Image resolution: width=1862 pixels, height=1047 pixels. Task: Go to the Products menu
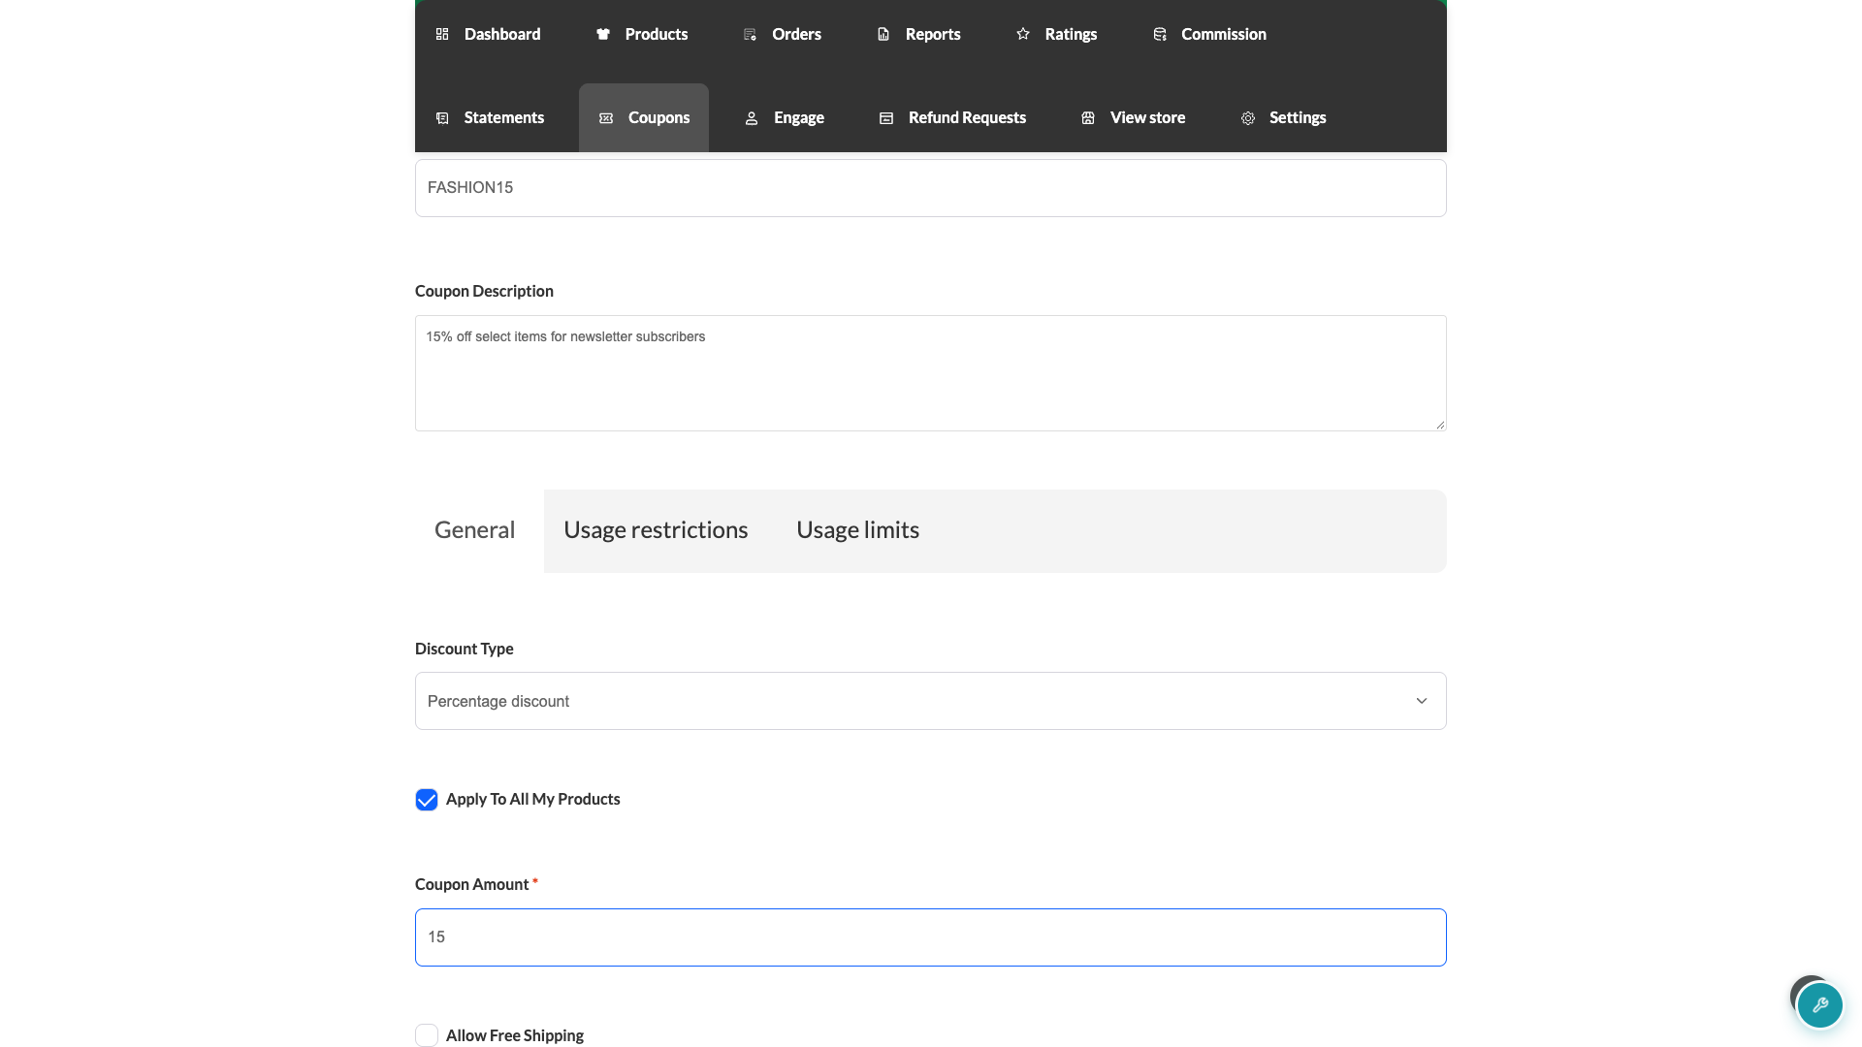642,34
